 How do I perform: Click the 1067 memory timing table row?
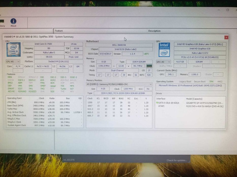[x=119, y=106]
